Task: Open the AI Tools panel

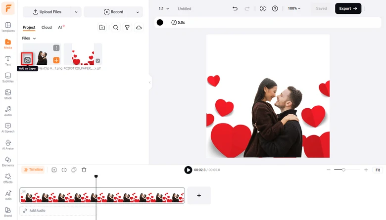Action: coord(8,195)
